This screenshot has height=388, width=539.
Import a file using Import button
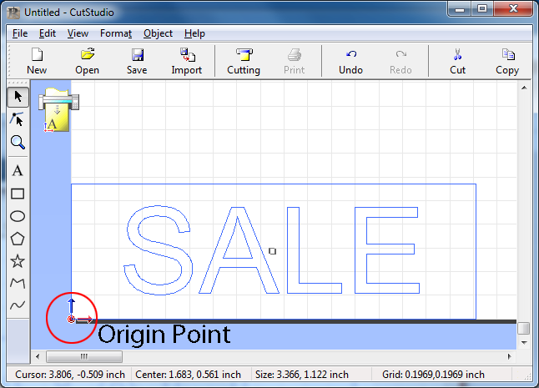click(187, 61)
